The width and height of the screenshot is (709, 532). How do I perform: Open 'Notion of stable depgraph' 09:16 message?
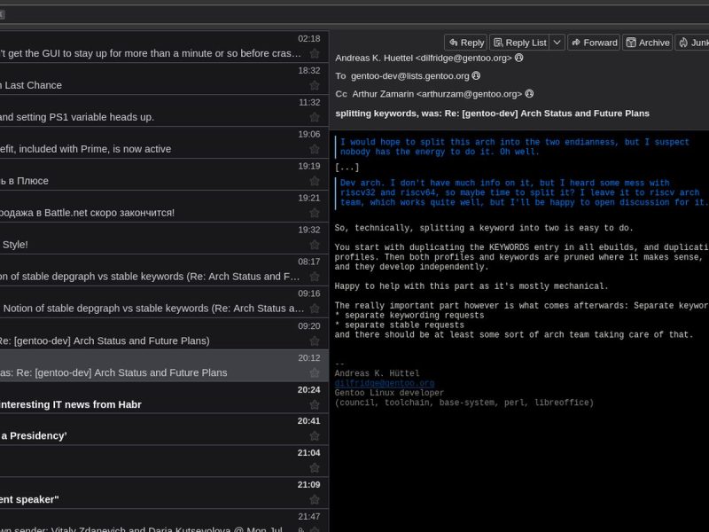164,302
